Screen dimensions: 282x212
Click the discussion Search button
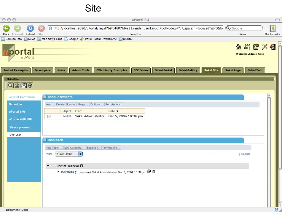pyautogui.click(x=245, y=154)
